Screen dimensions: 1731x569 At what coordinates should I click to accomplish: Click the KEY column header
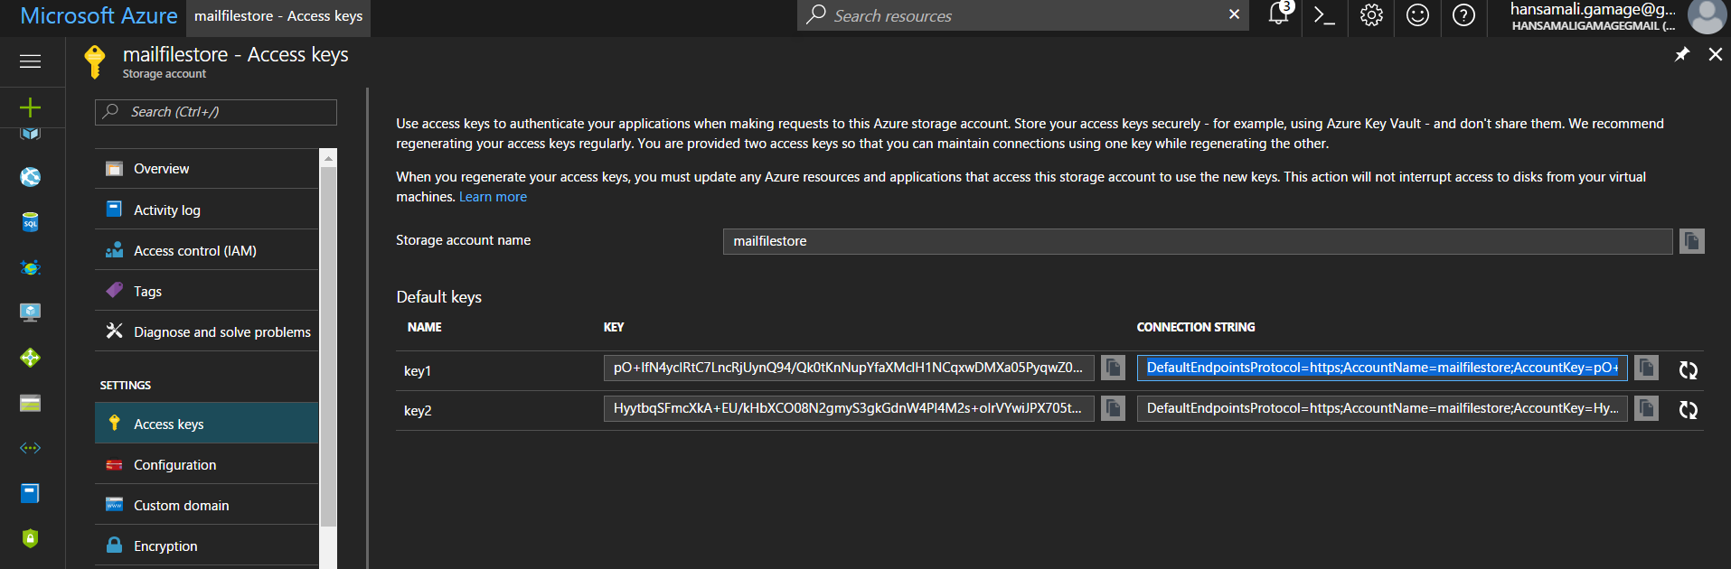[x=614, y=327]
